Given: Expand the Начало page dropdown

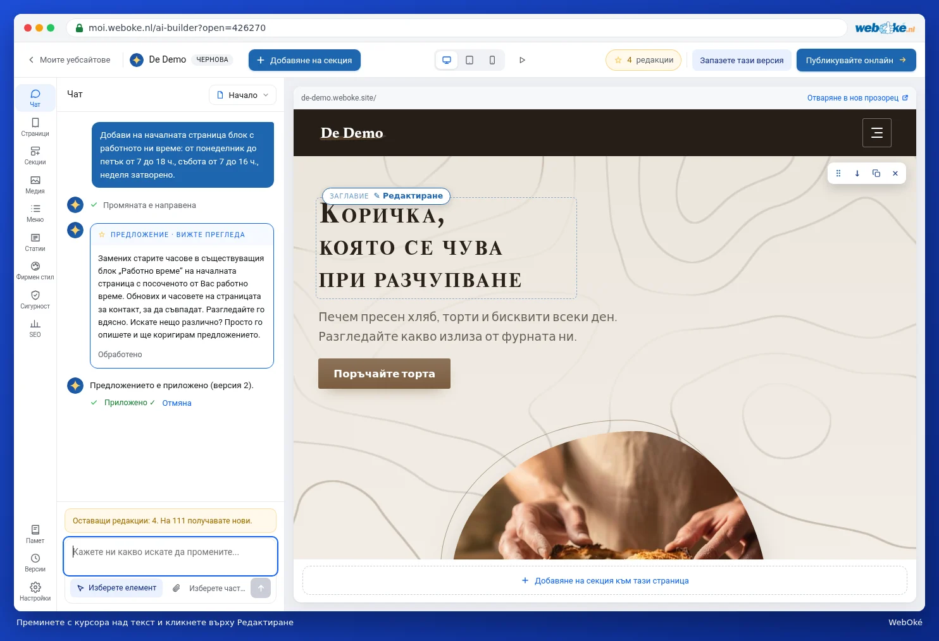Looking at the screenshot, I should pos(243,95).
